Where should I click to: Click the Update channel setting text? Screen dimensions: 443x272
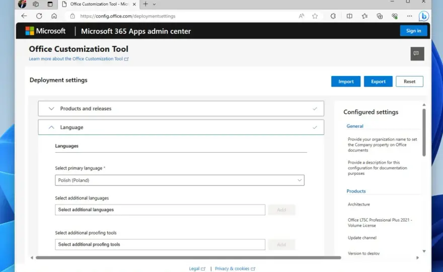[x=362, y=238]
